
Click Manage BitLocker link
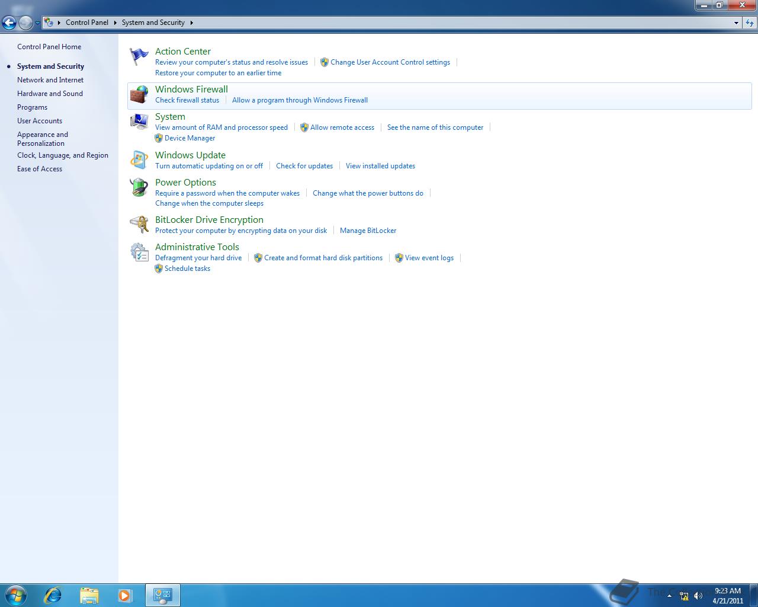click(368, 231)
